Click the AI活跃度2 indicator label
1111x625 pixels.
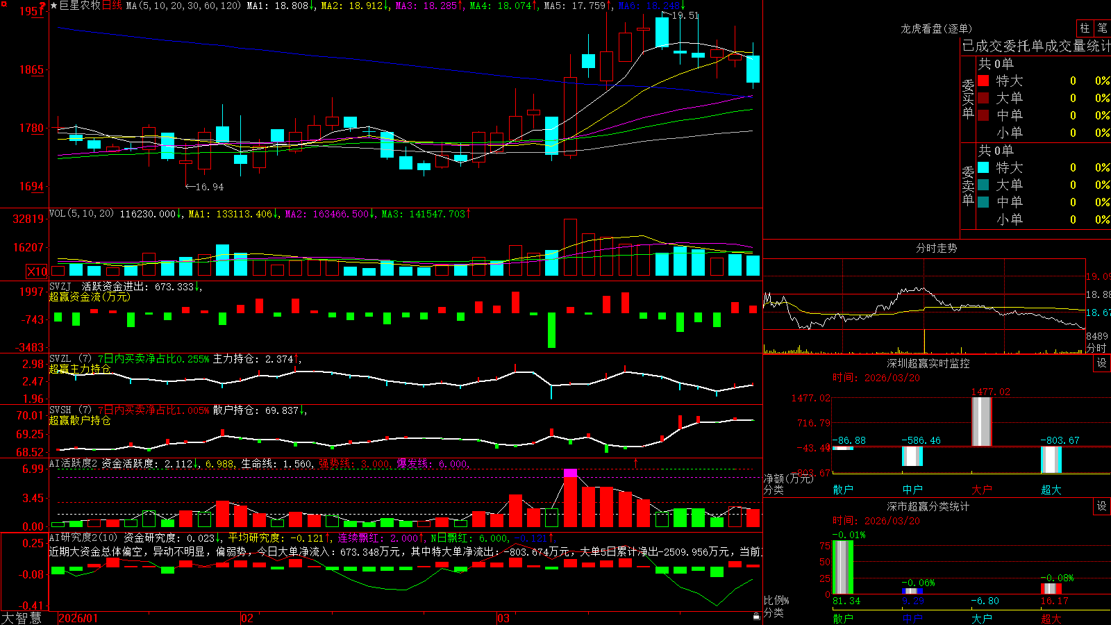(x=74, y=463)
